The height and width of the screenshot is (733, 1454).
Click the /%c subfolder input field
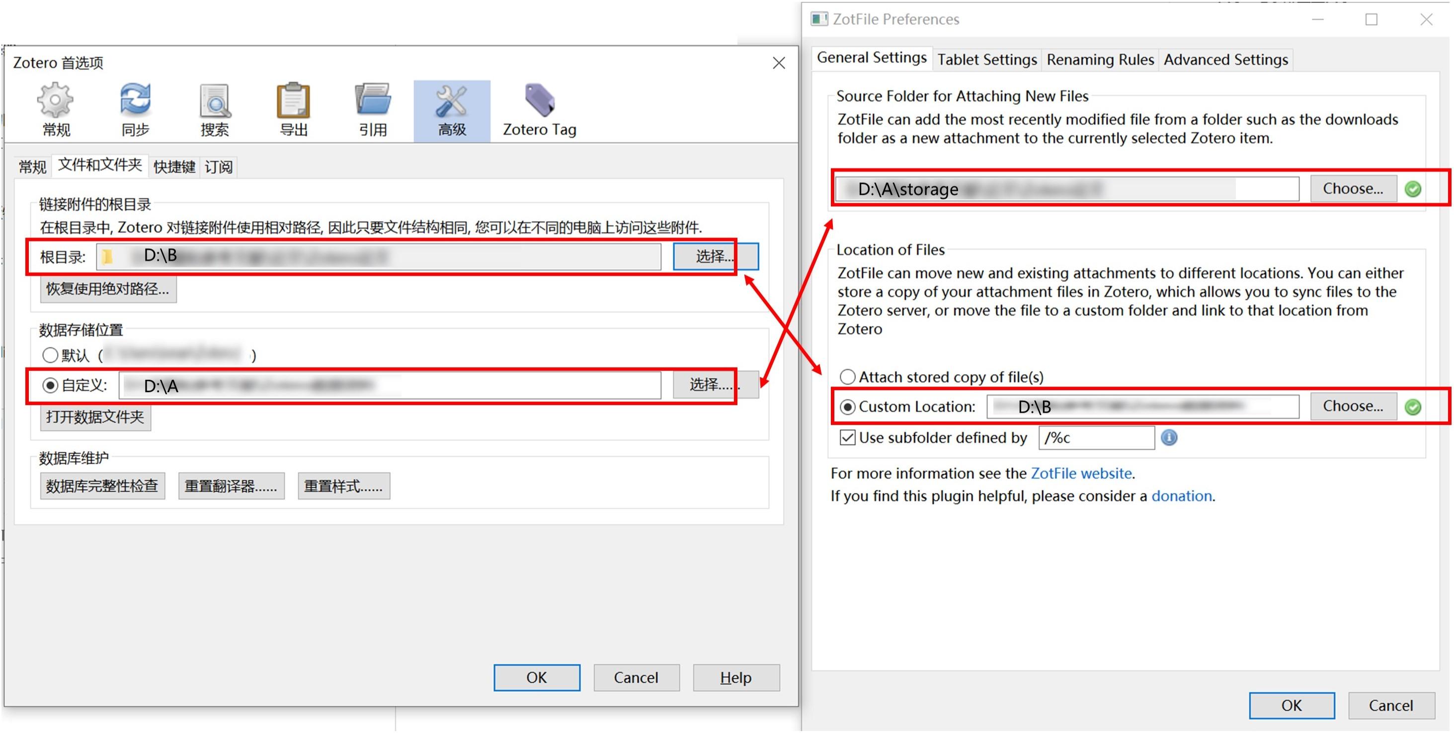point(1096,438)
